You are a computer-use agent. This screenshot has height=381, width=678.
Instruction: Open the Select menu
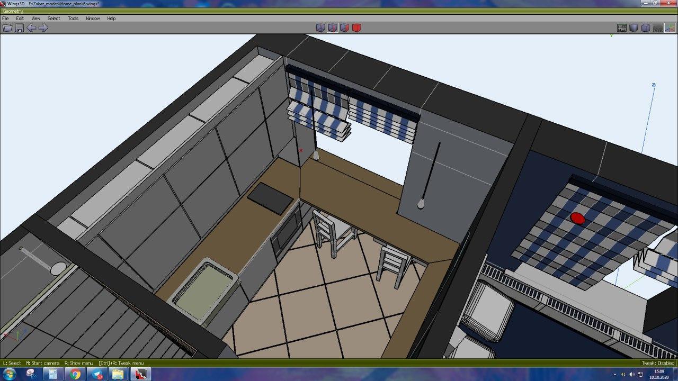click(x=53, y=18)
